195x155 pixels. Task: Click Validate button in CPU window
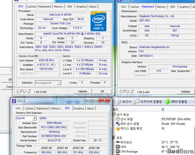(83, 91)
